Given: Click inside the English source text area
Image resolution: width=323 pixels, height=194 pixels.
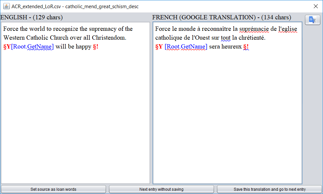Looking at the screenshot, I should pyautogui.click(x=75, y=103).
